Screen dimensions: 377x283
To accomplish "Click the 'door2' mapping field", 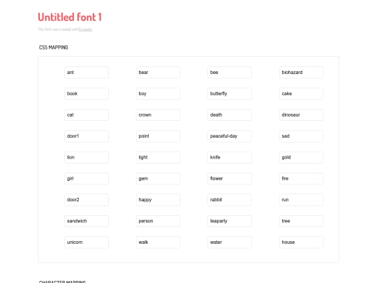I will [87, 200].
